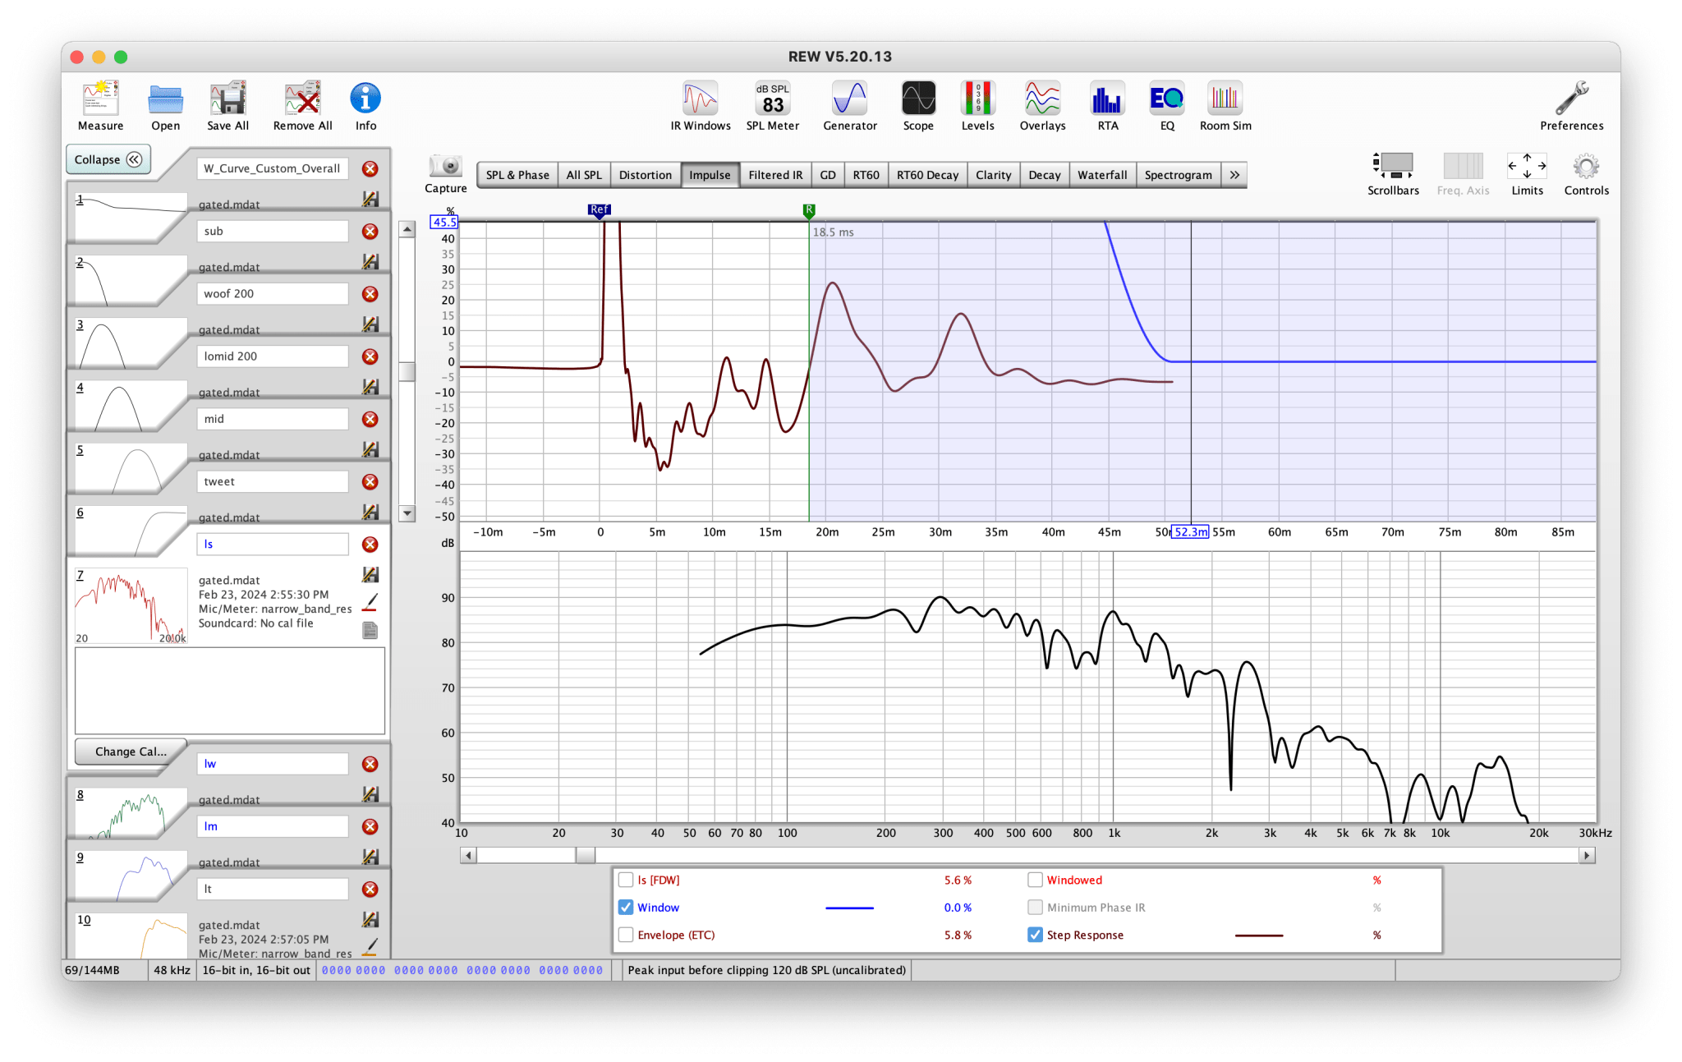Enable the ls [FDW] trace checkbox
The width and height of the screenshot is (1682, 1062).
point(626,880)
